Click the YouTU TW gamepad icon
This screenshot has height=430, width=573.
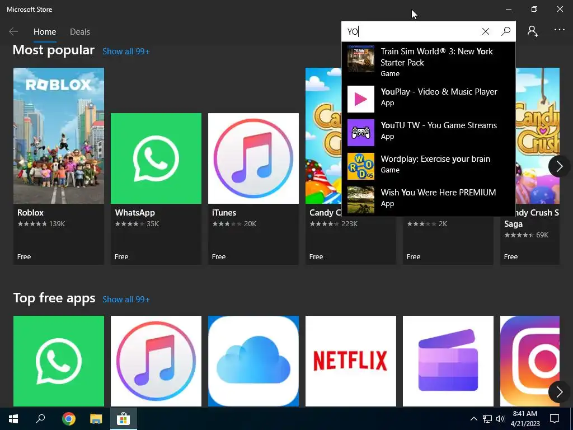click(361, 133)
